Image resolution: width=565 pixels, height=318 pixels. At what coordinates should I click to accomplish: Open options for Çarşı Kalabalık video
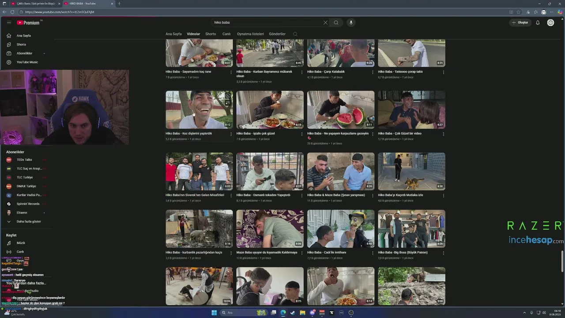[373, 72]
